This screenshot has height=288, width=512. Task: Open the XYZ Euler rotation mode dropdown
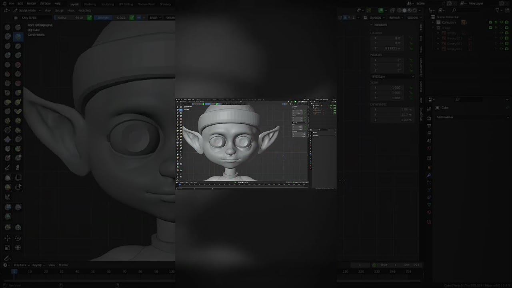click(x=393, y=76)
